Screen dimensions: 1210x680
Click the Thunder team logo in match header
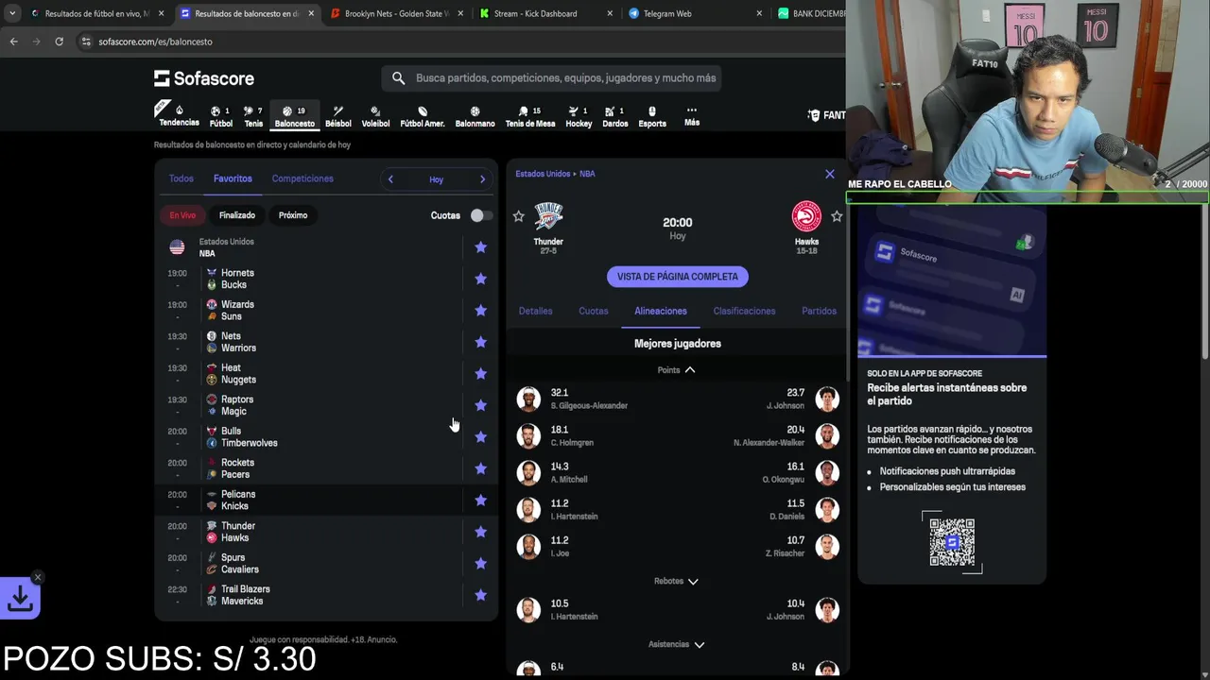(x=548, y=216)
